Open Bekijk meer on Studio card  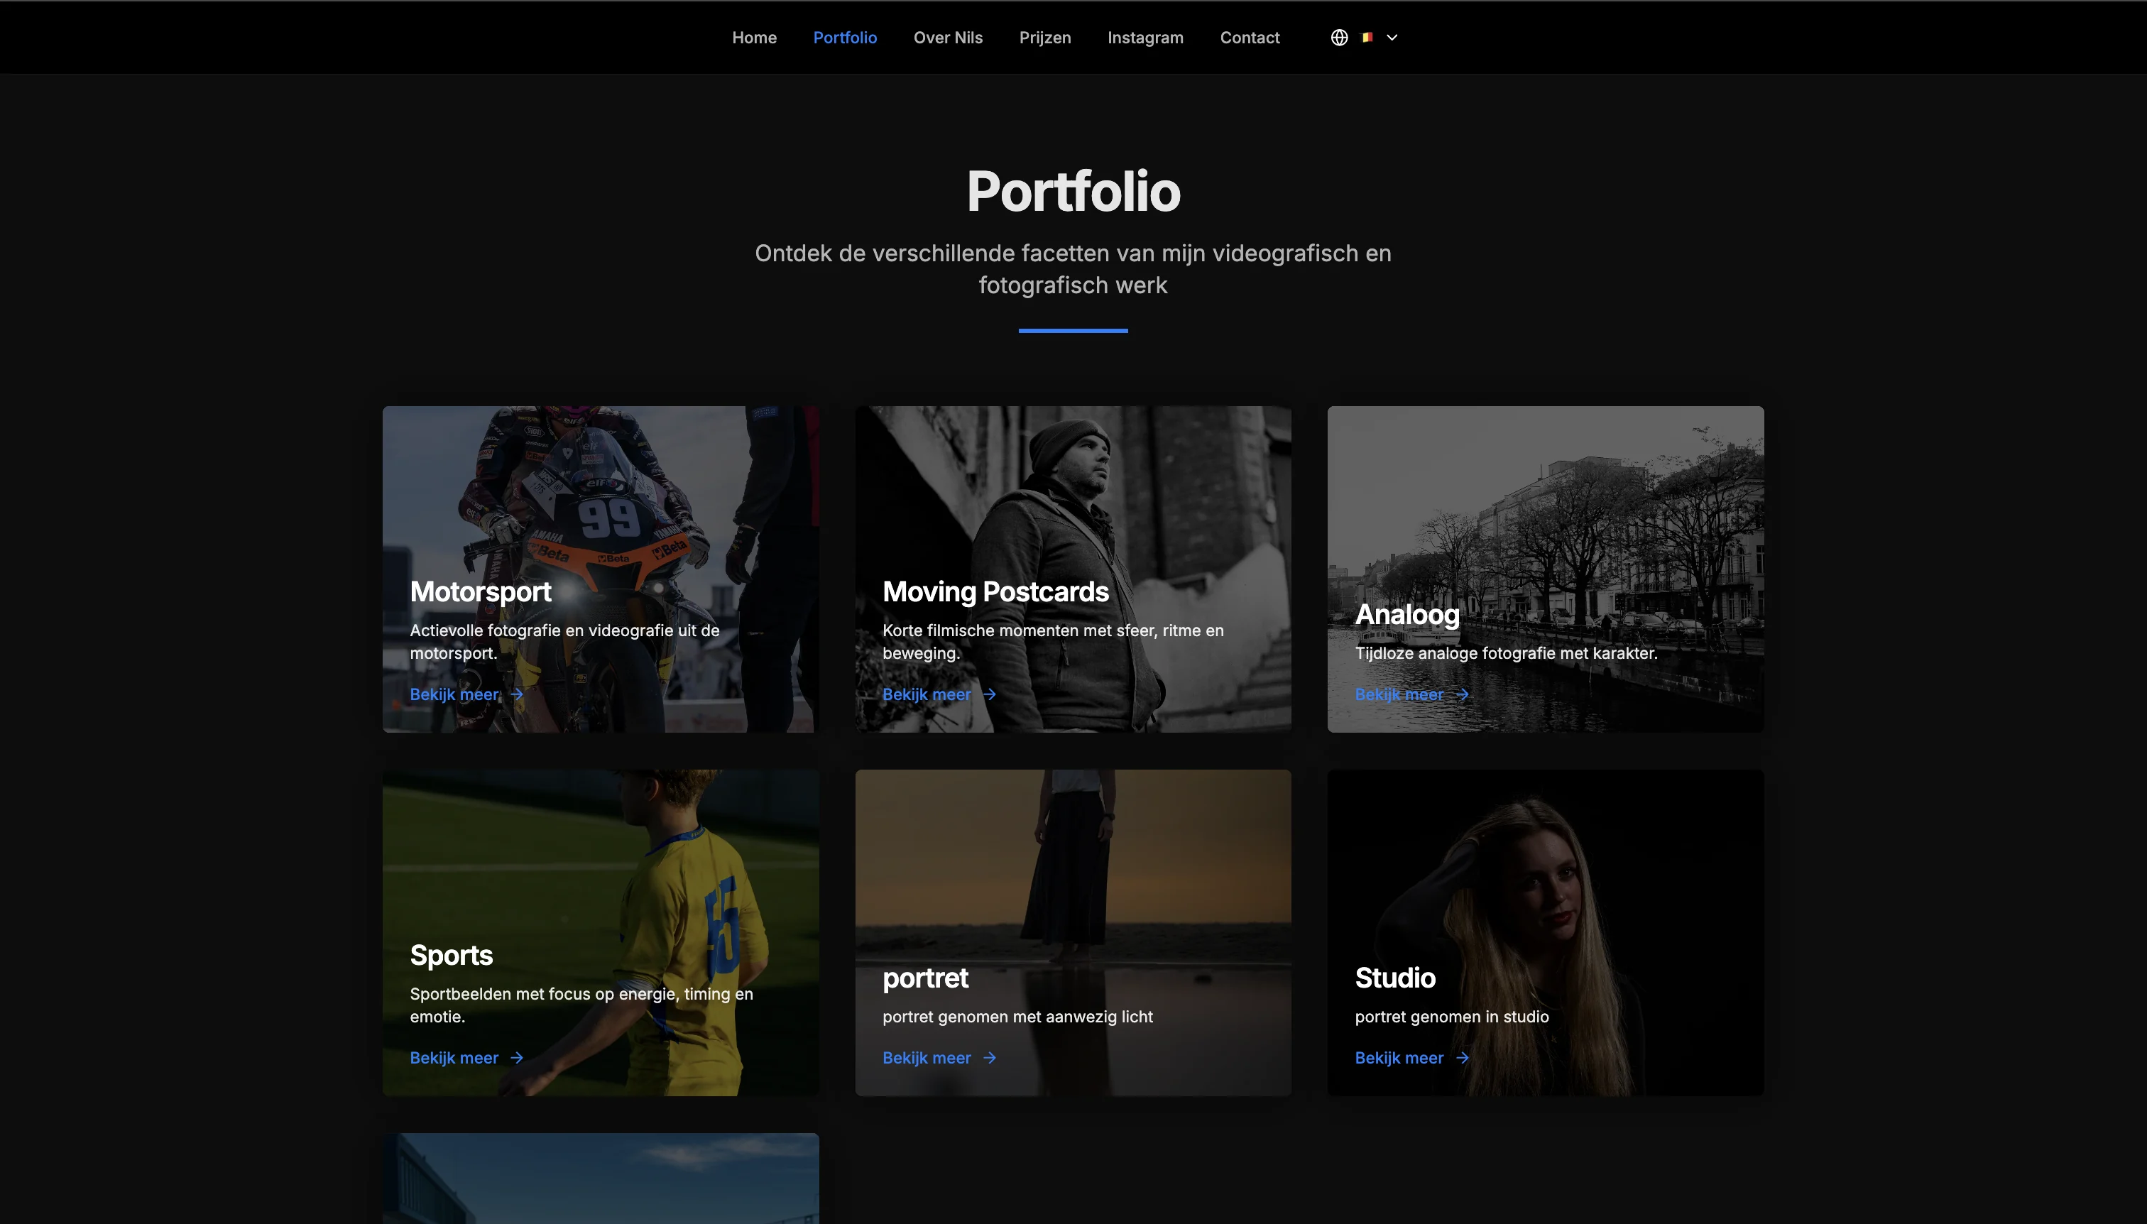(1399, 1058)
